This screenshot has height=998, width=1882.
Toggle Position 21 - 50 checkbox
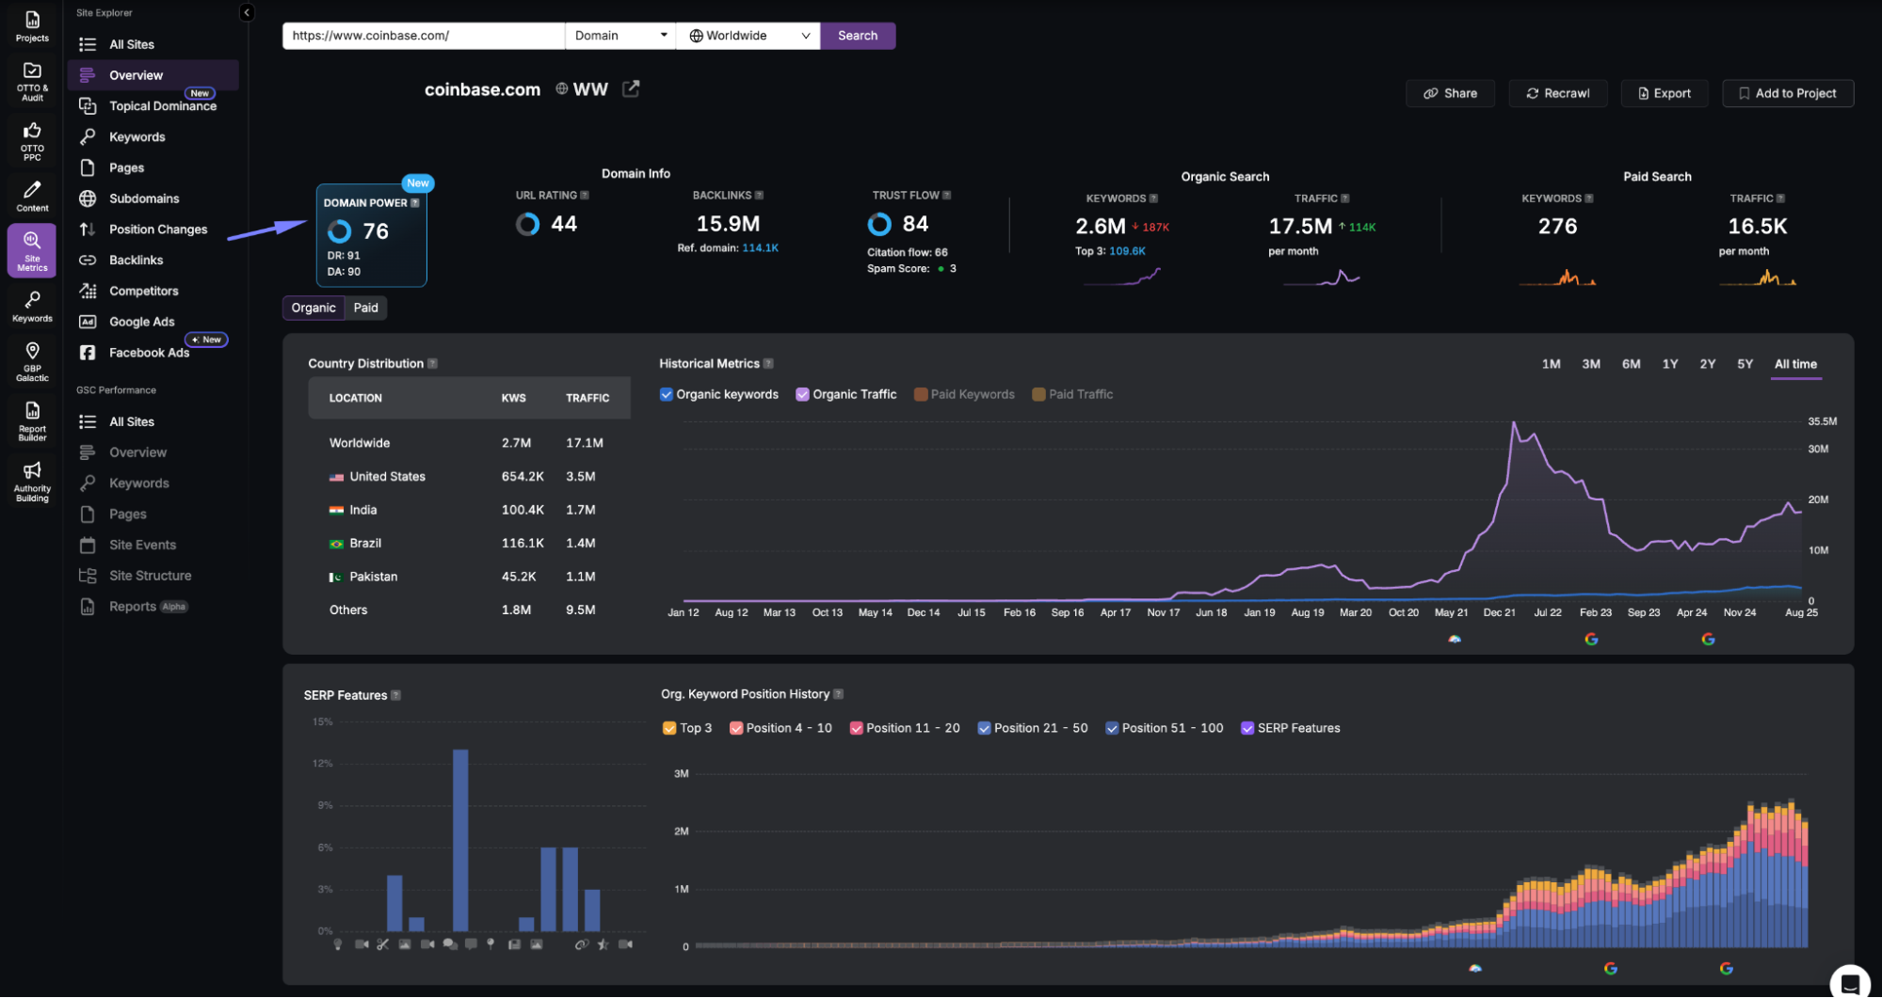984,728
